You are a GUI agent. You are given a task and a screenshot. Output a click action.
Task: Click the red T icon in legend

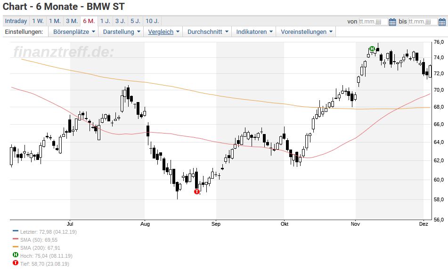coord(16,263)
